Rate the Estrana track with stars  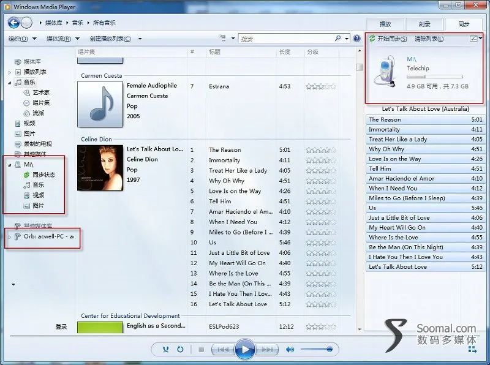[321, 86]
